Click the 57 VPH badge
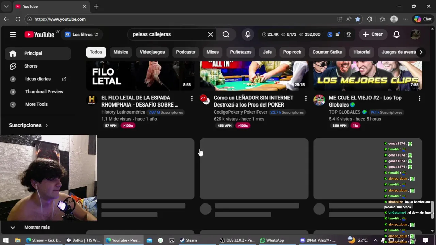436x245 pixels. click(x=111, y=126)
